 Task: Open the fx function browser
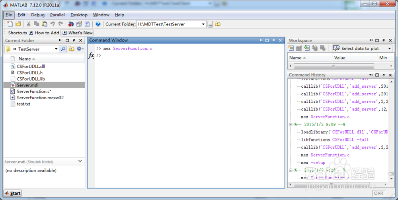tap(91, 55)
